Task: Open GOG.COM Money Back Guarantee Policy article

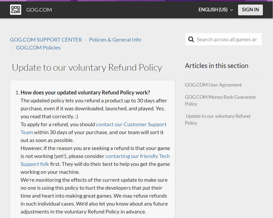Action: click(x=220, y=100)
